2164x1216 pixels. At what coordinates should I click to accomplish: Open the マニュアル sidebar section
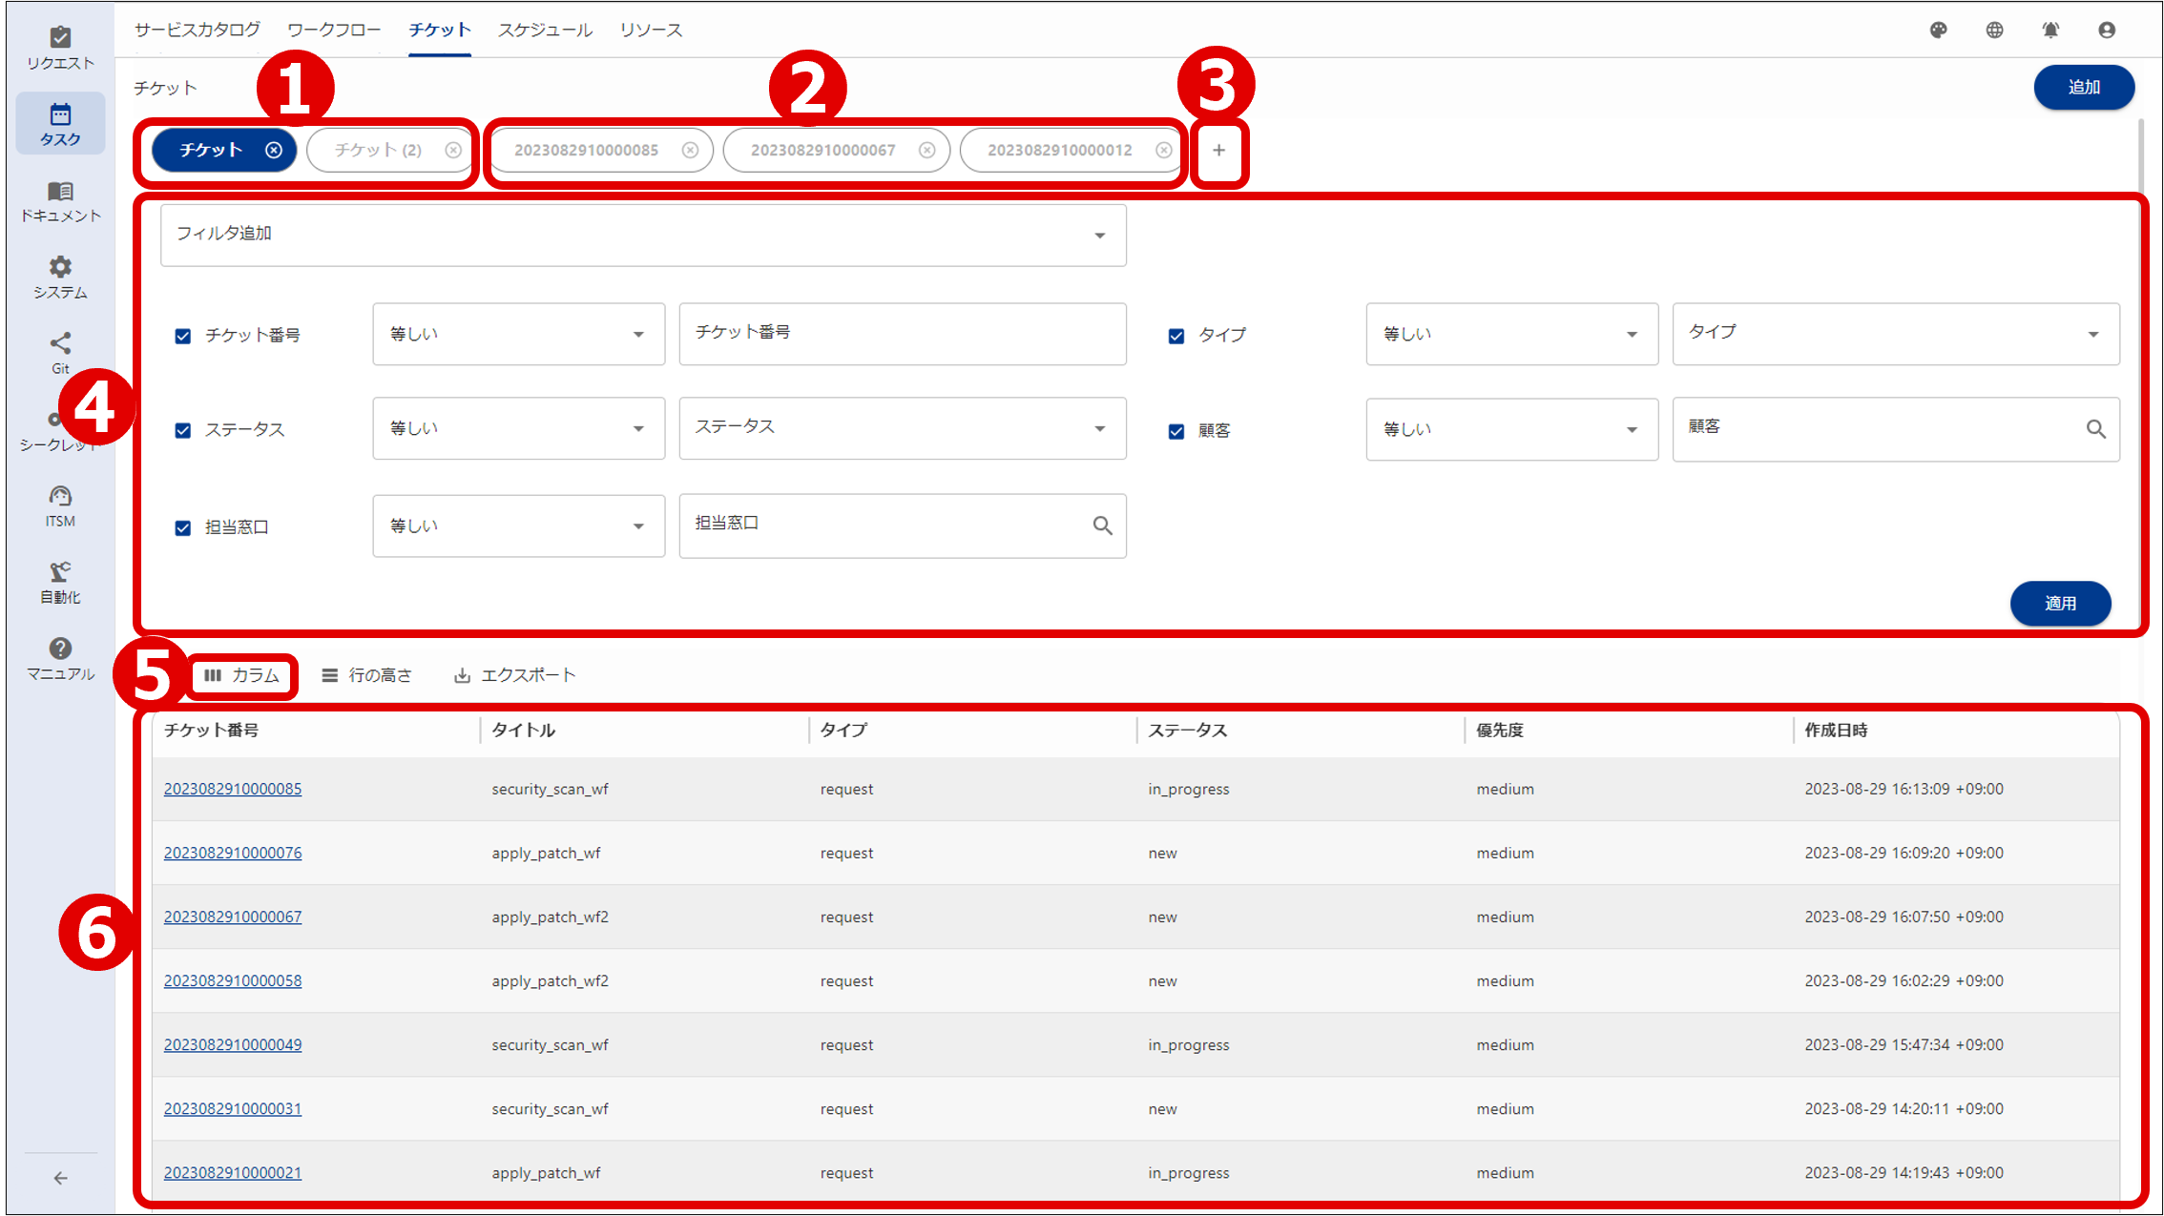click(59, 656)
